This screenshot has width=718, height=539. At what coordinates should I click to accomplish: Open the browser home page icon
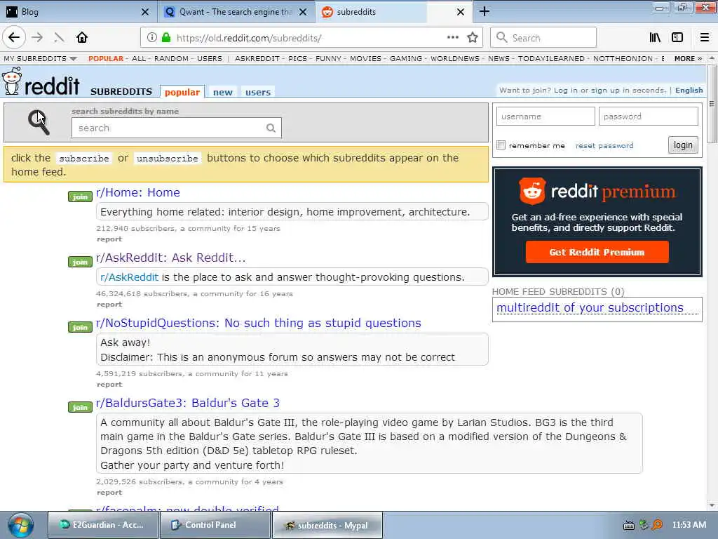point(82,38)
